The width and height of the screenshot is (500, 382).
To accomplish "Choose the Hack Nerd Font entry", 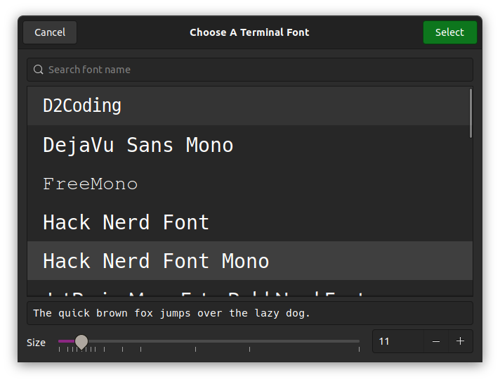I will click(249, 222).
